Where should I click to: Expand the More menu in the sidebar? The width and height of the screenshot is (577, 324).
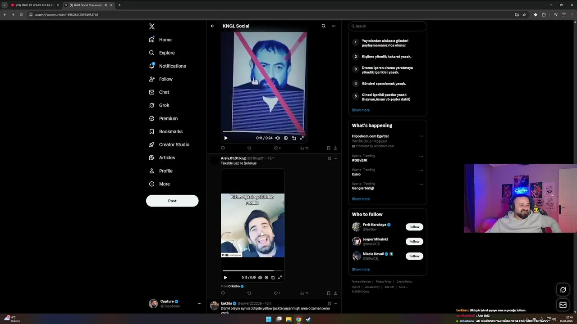[160, 184]
